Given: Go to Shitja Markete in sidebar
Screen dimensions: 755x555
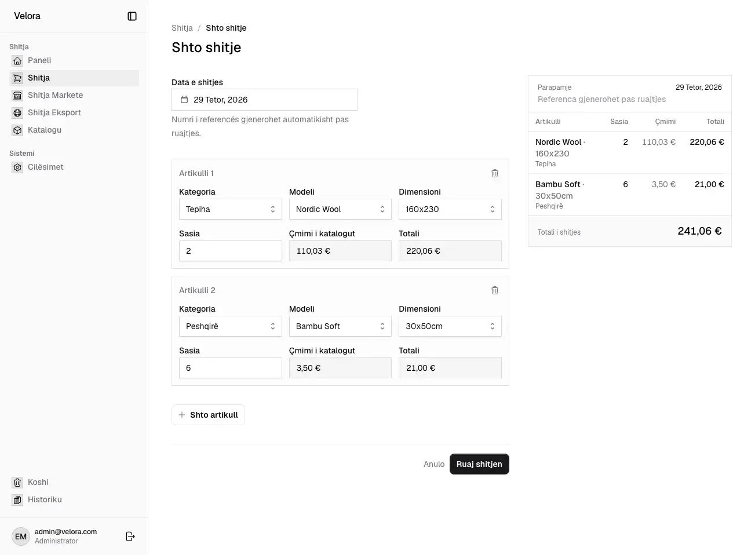Looking at the screenshot, I should point(74,95).
